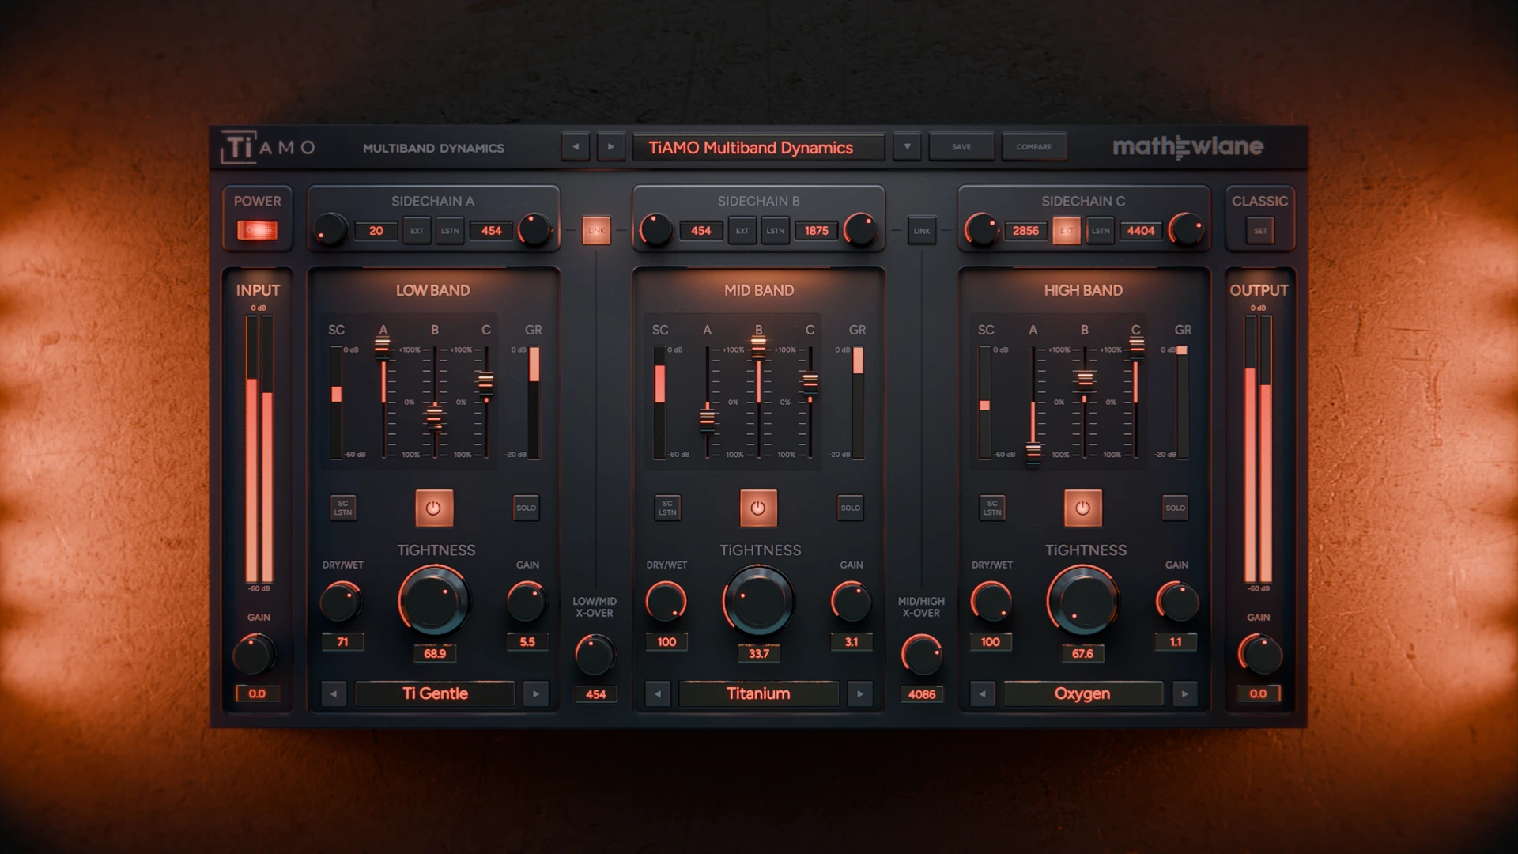Go to previous preset with left arrow
The image size is (1518, 854).
point(576,147)
